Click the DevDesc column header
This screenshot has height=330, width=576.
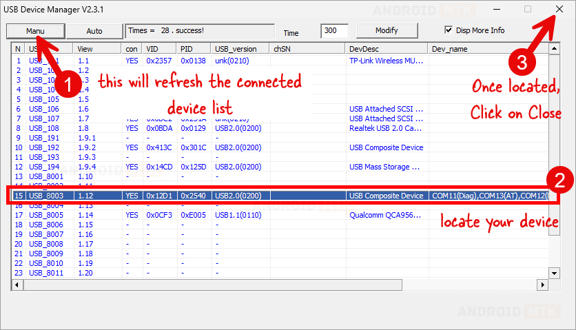coord(386,49)
